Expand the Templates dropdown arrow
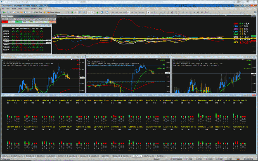 pos(109,12)
